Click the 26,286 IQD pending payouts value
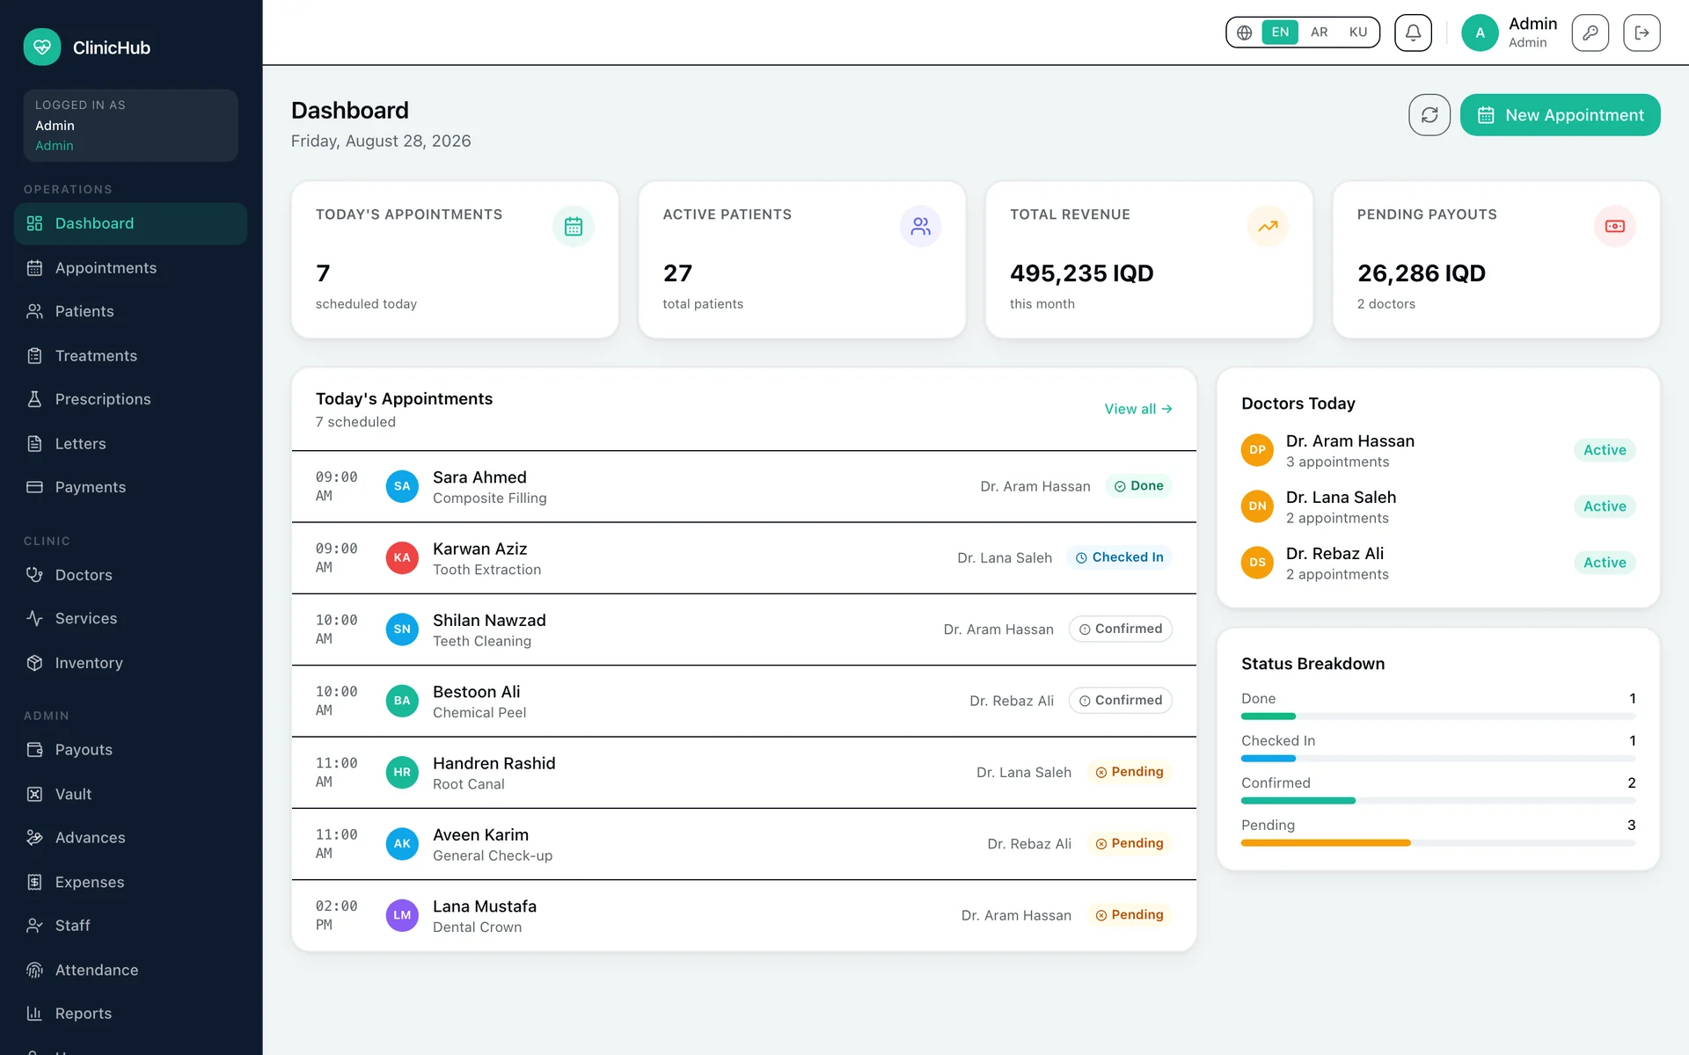Viewport: 1689px width, 1055px height. point(1421,273)
